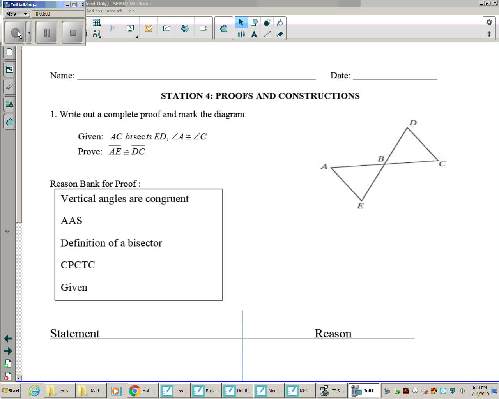Image resolution: width=499 pixels, height=399 pixels.
Task: Click the 'Reason' column heading
Action: tap(333, 334)
